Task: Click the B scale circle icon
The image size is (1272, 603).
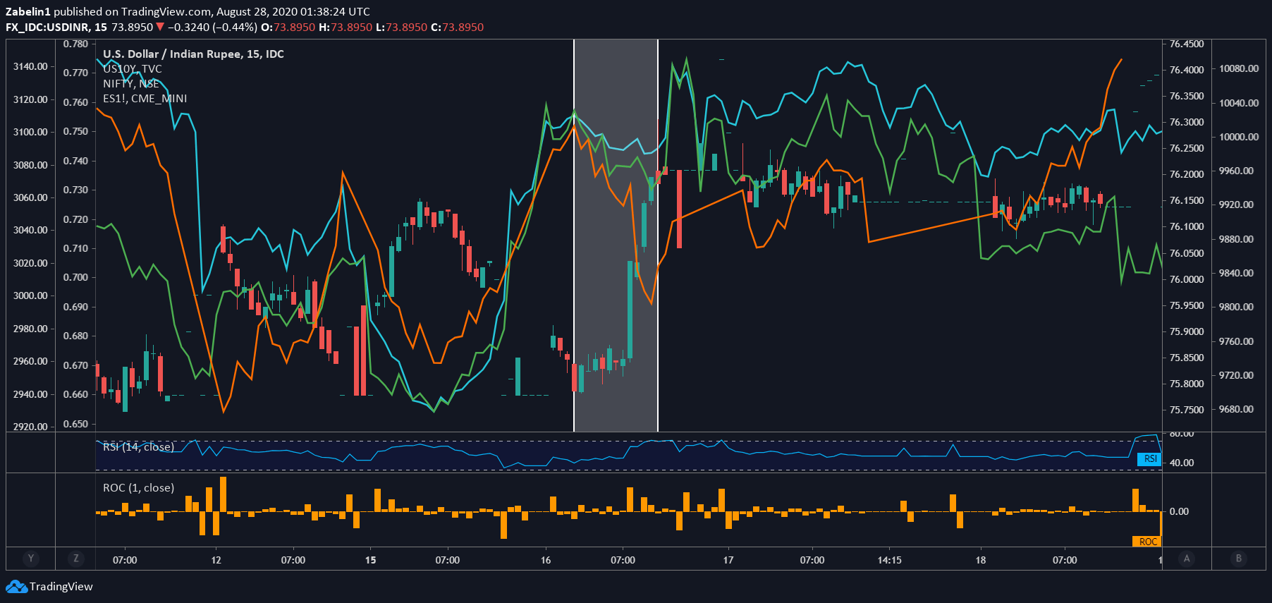Action: 1239,559
